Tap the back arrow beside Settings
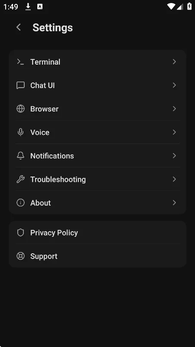This screenshot has height=347, width=195. pyautogui.click(x=19, y=27)
